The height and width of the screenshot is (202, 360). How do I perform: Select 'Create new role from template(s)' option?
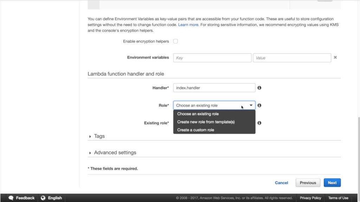tap(206, 122)
